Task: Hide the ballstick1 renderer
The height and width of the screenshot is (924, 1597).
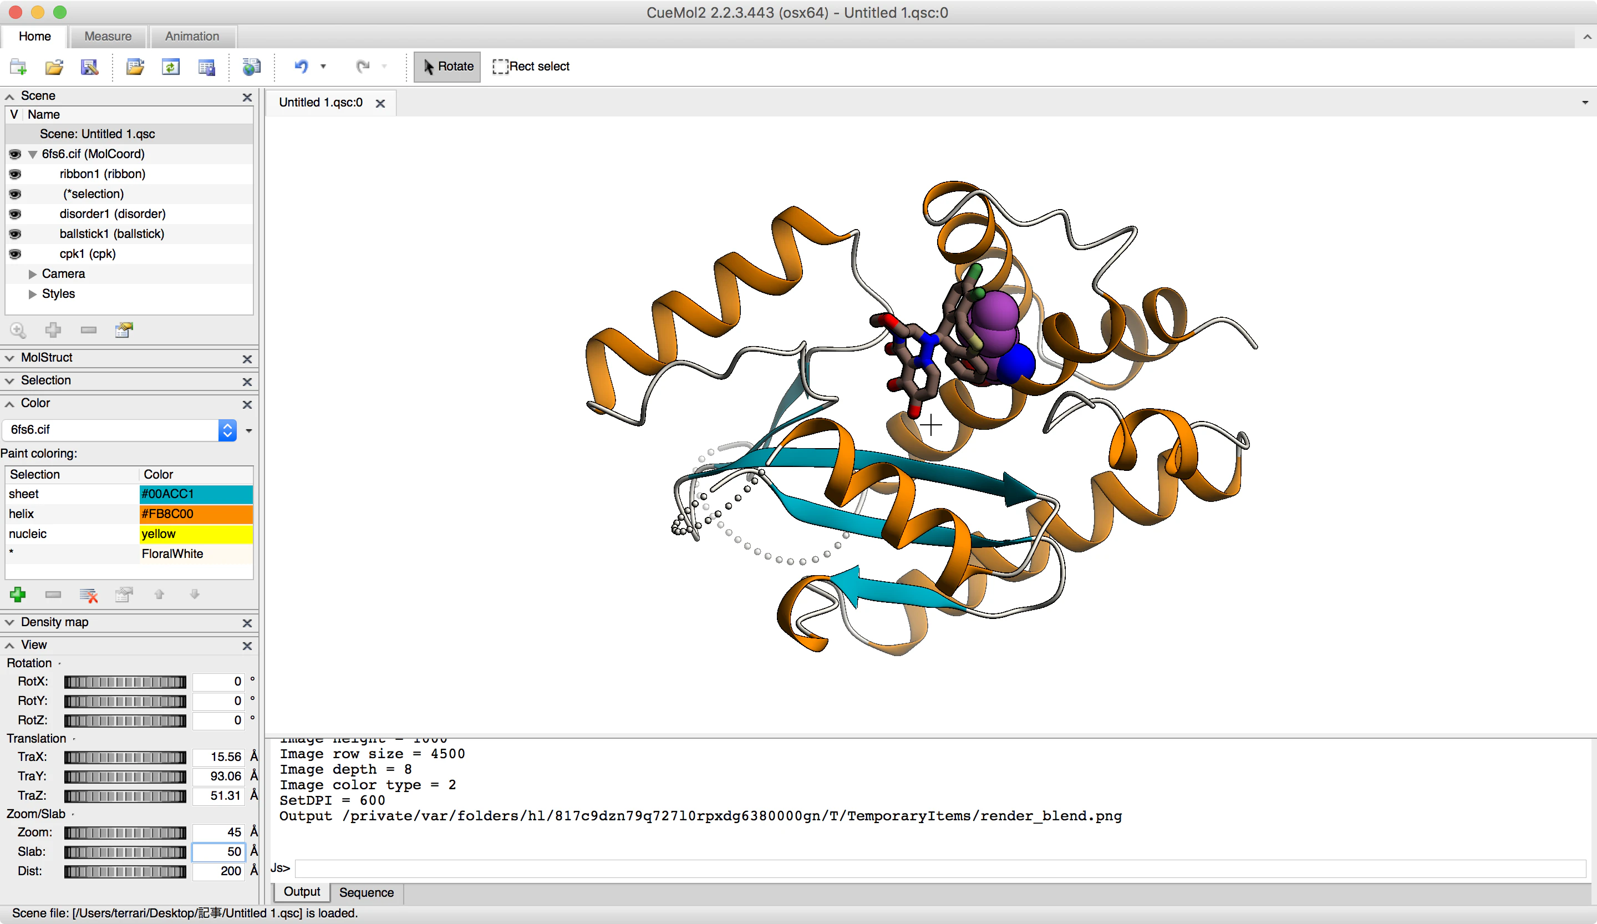Action: coord(14,234)
